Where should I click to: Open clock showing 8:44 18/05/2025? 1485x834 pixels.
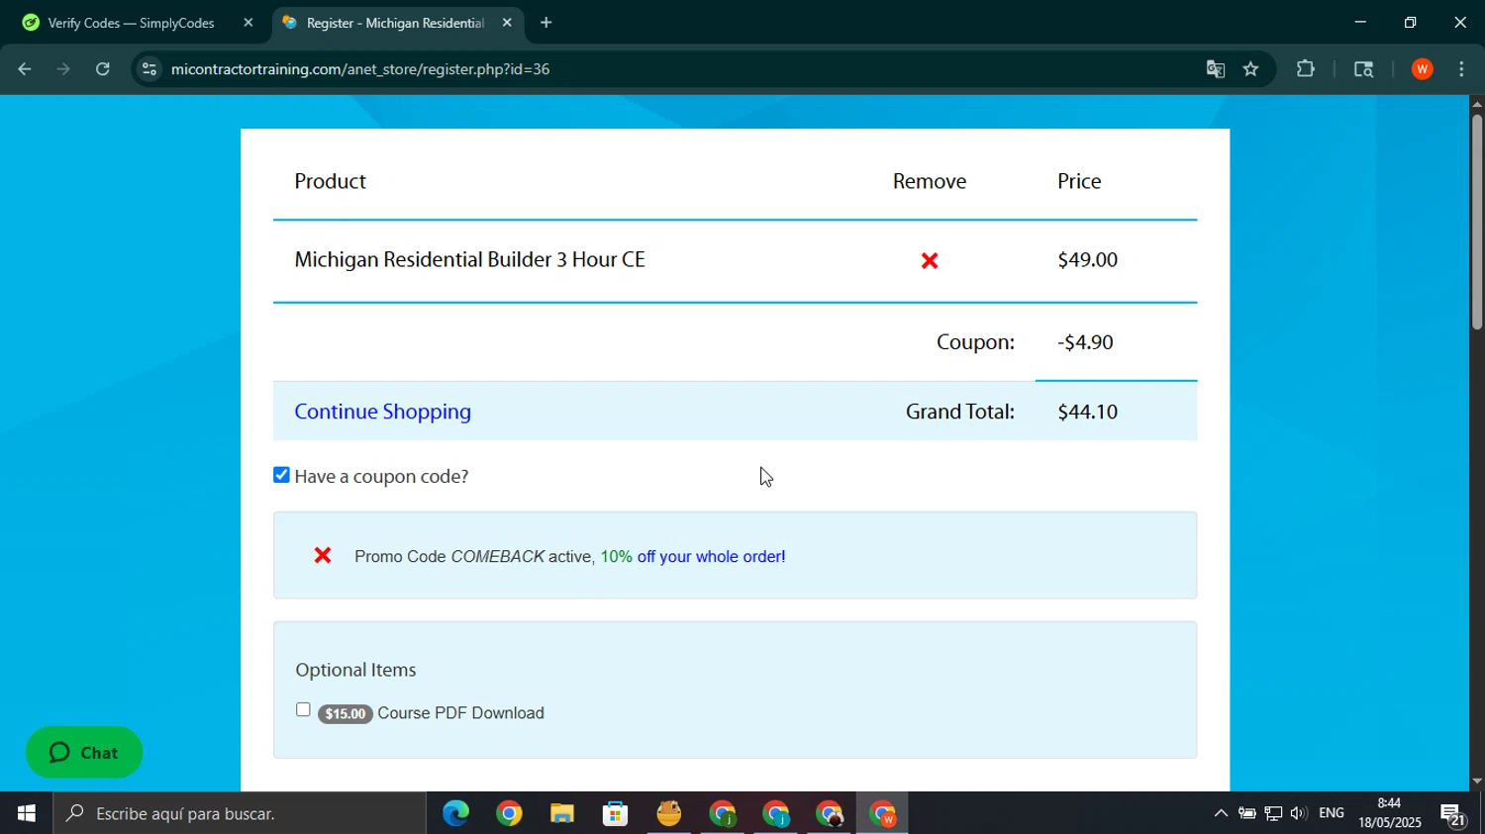[1390, 813]
